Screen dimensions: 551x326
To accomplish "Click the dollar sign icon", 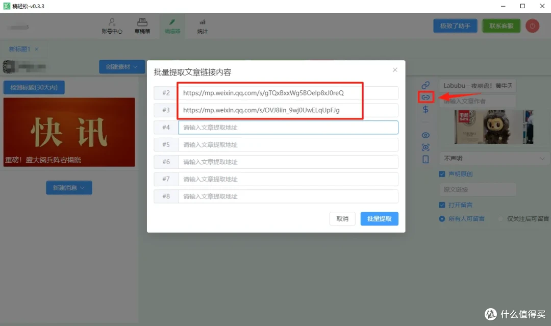I will 425,110.
